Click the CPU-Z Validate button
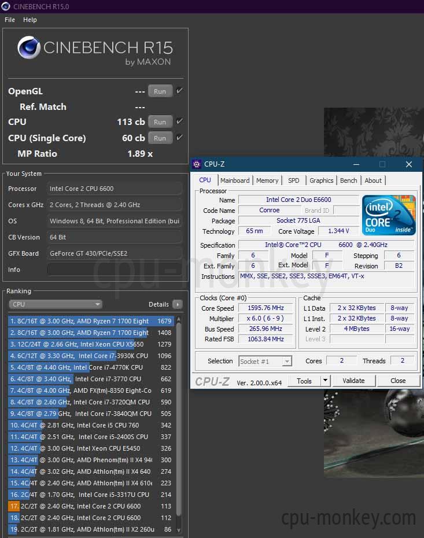Screen dimensions: 424x538 353,381
